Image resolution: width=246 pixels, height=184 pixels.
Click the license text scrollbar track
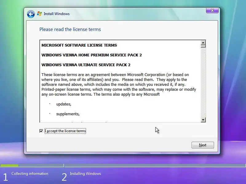203,82
